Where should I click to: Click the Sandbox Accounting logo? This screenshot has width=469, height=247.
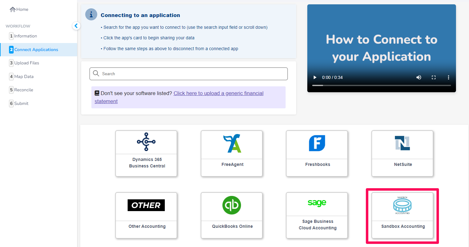(402, 205)
